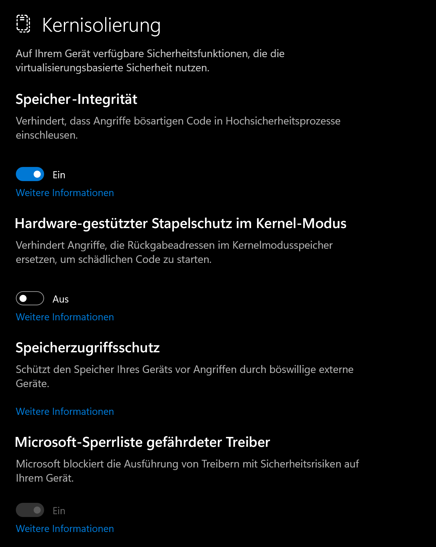This screenshot has height=547, width=436.
Task: Click the dimmed 'Ein' label beside Sperrliste toggle
Action: tap(59, 511)
